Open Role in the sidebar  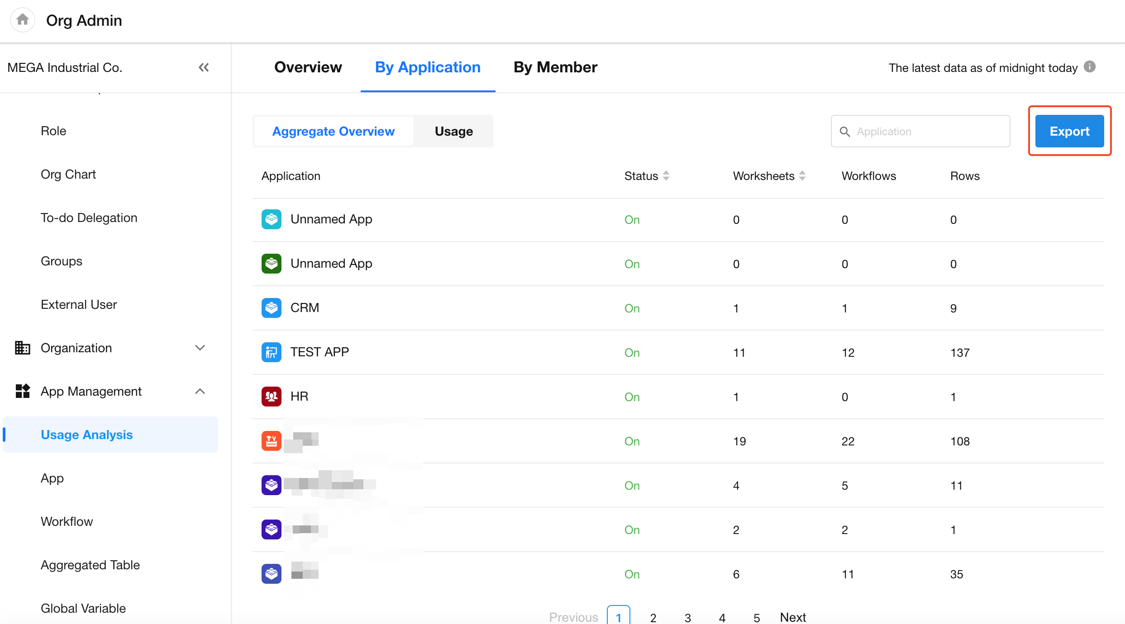coord(53,131)
